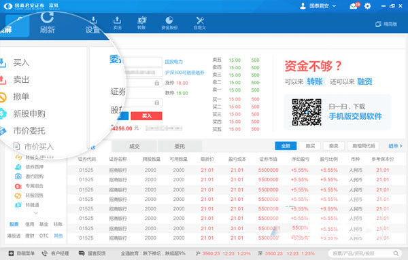408x260 pixels.
Task: Click the top input field beside 国投电力
Action: 143,62
